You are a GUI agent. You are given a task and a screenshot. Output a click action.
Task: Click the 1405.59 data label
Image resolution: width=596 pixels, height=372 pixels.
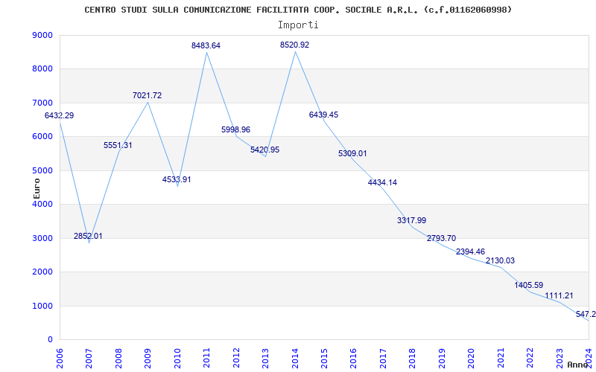tap(529, 285)
